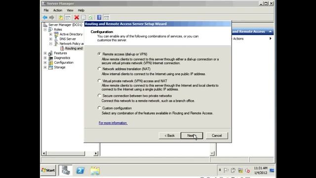
Task: Open Windows Explorer folder on taskbar
Action: point(95,171)
